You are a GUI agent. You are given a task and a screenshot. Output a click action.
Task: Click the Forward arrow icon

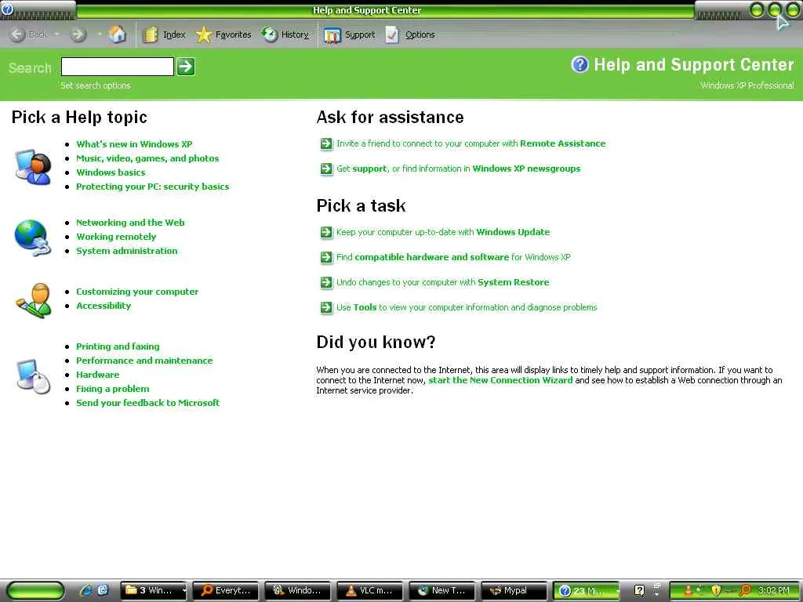point(78,34)
